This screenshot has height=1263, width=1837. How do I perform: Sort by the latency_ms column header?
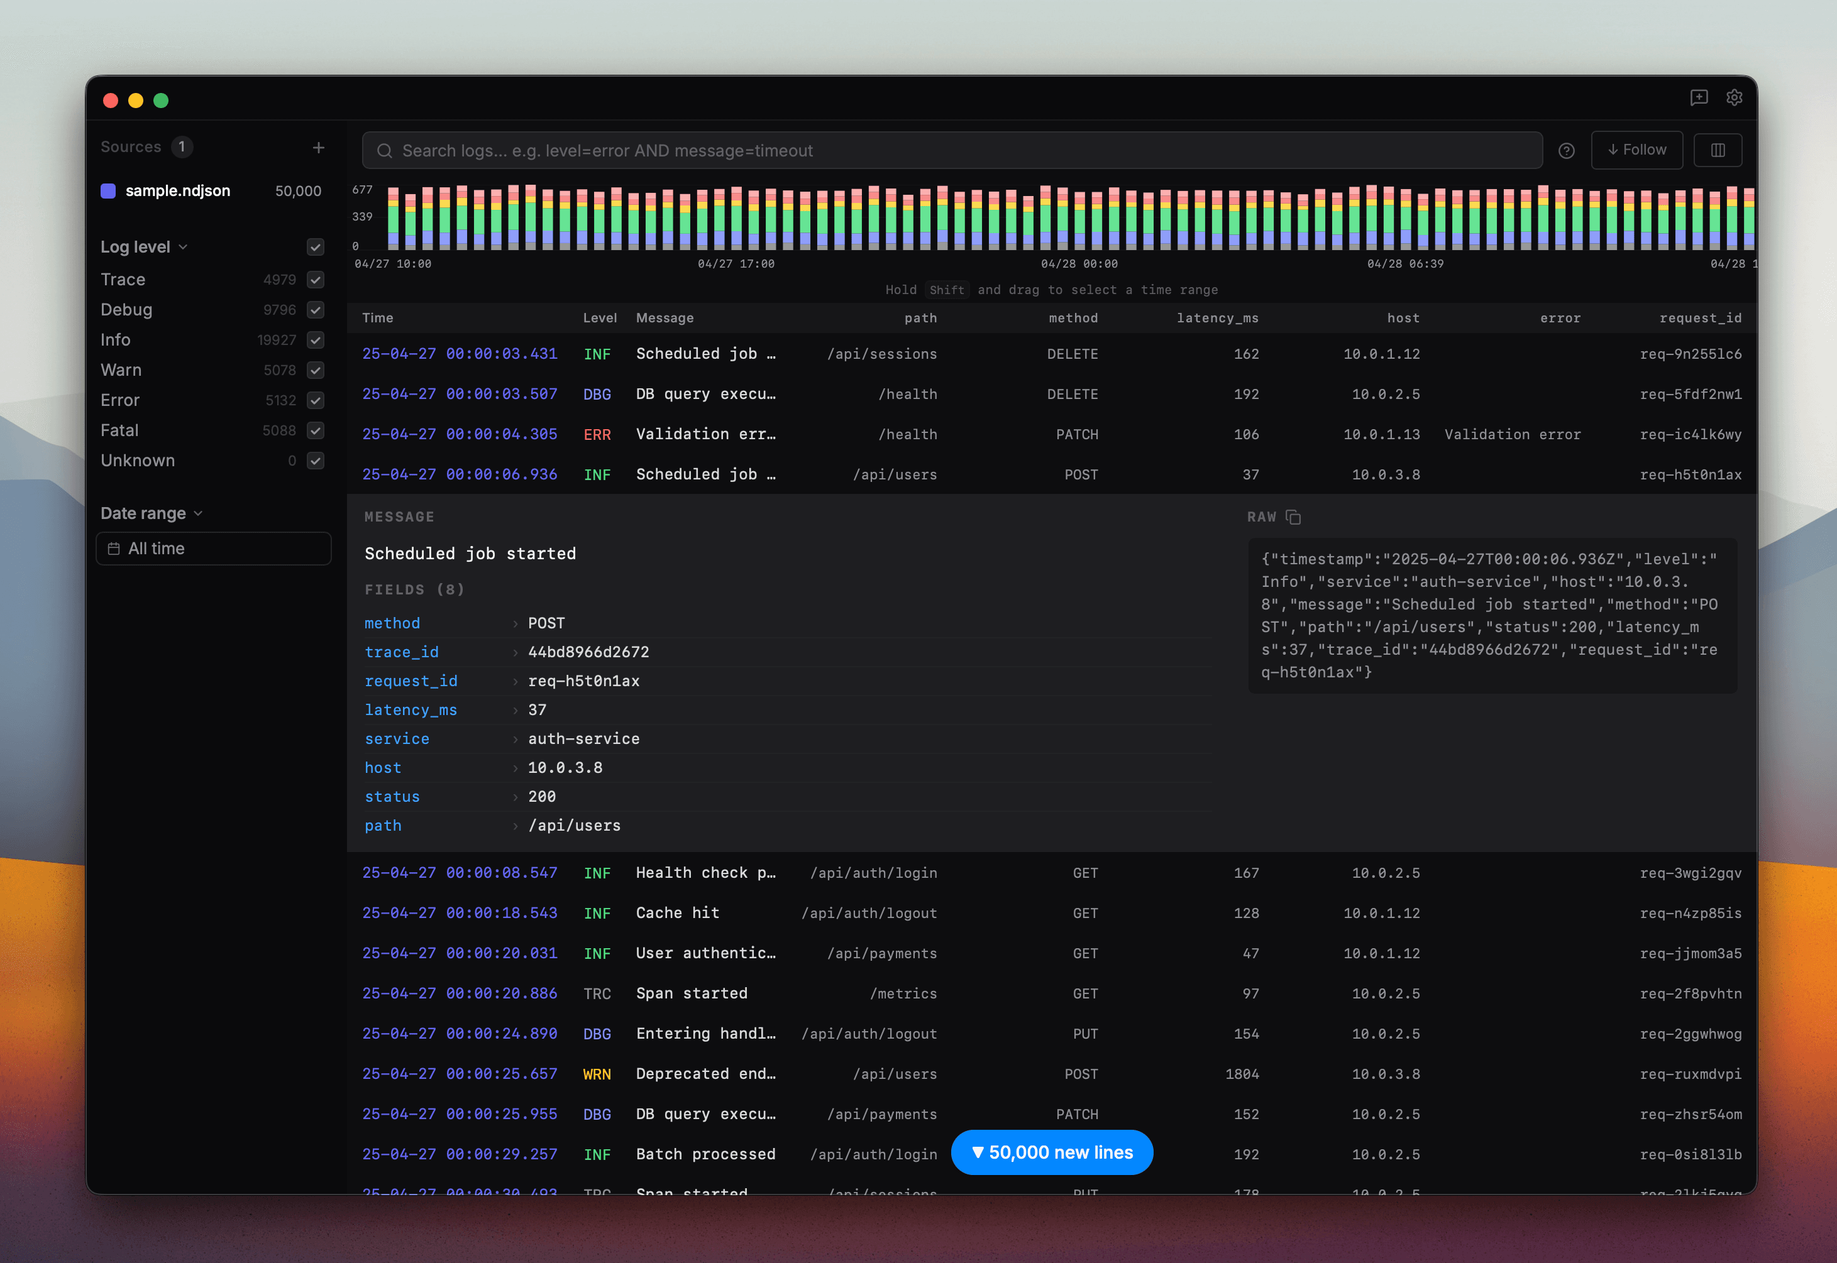click(x=1217, y=318)
